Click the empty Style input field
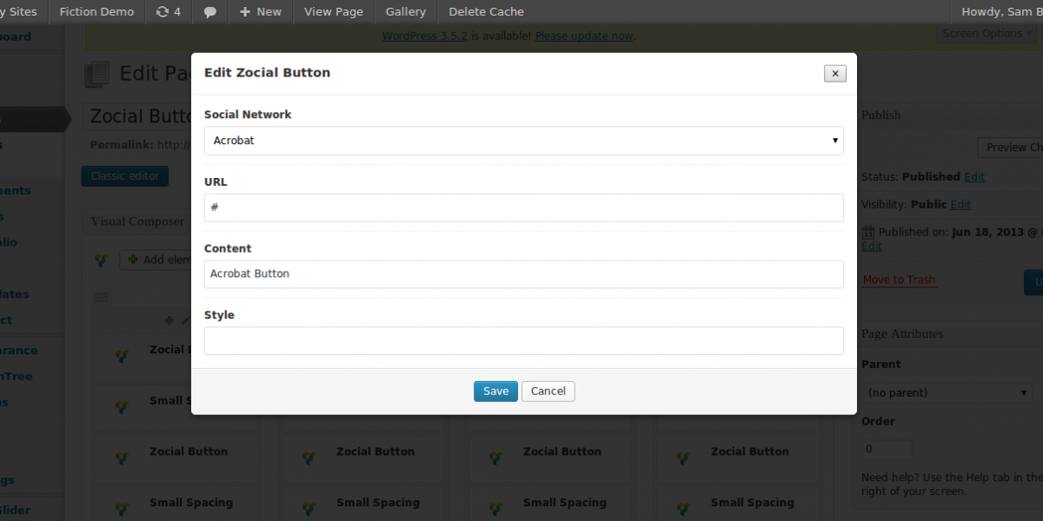The width and height of the screenshot is (1043, 521). [x=524, y=340]
